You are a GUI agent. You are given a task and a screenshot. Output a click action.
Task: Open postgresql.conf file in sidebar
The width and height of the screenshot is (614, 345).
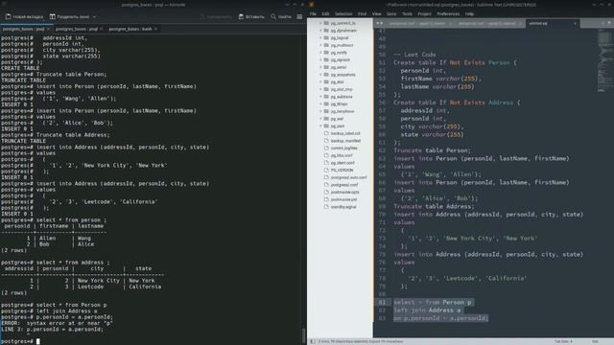tap(344, 185)
